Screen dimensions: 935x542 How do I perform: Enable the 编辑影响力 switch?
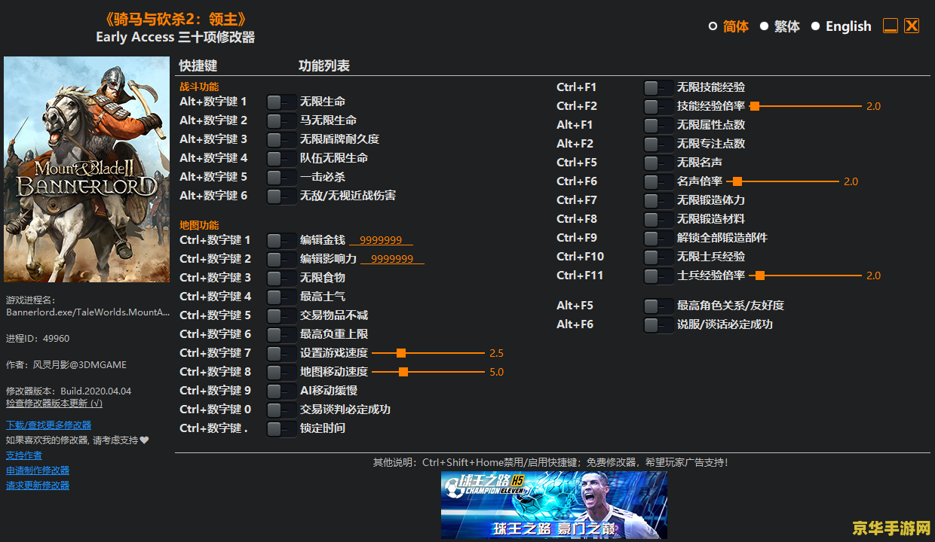pos(281,259)
